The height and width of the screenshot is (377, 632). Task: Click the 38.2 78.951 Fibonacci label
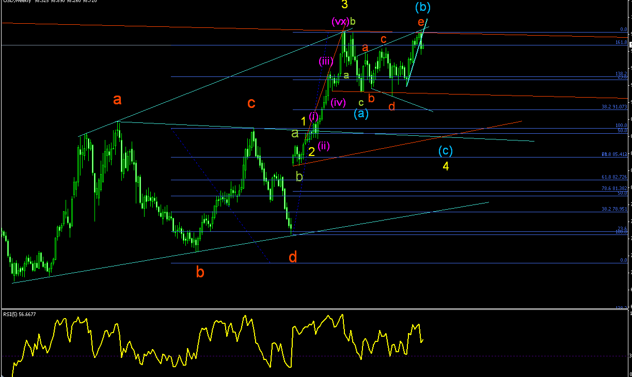click(614, 209)
